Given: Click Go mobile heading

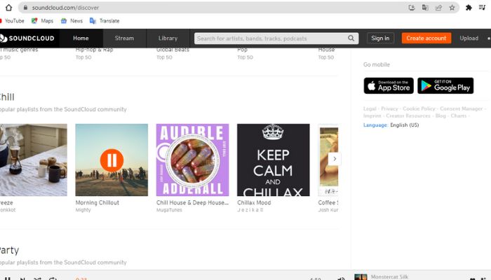Looking at the screenshot, I should [x=377, y=64].
